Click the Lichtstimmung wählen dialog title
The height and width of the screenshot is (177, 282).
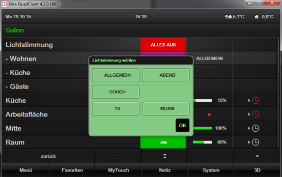pyautogui.click(x=114, y=60)
